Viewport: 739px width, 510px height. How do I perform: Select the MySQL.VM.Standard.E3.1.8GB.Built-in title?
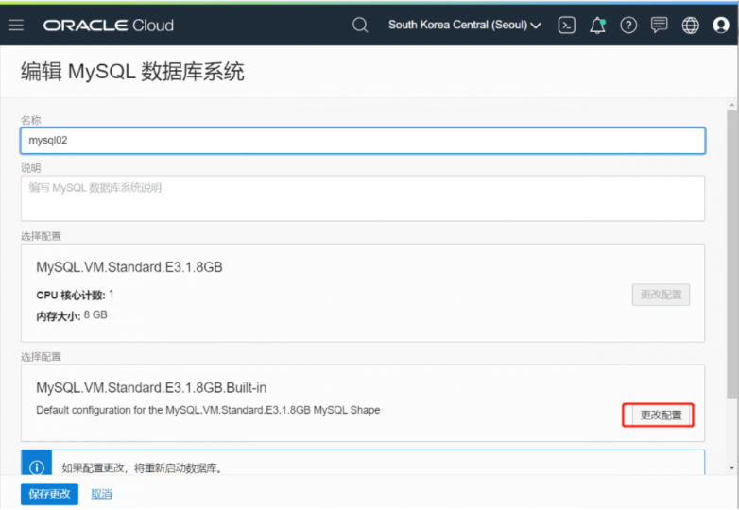coord(151,387)
